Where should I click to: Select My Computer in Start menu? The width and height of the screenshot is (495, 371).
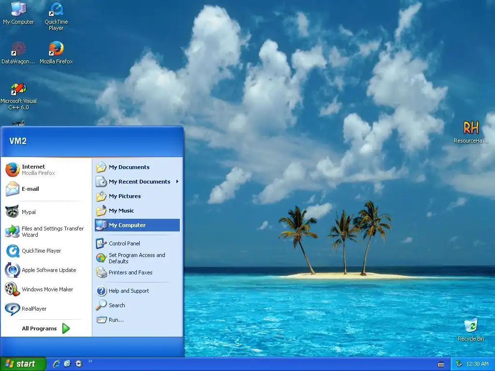137,225
